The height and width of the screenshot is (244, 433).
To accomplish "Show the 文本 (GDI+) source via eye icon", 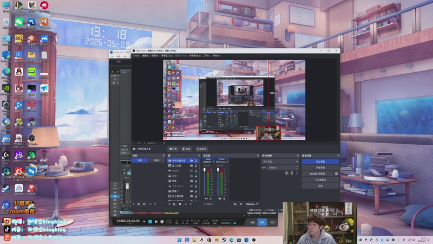I will (x=191, y=186).
